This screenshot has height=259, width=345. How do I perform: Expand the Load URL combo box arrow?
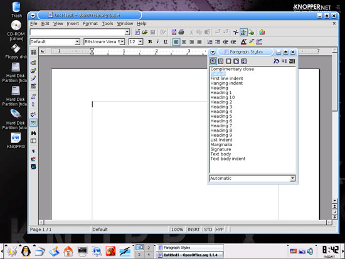pos(127,32)
